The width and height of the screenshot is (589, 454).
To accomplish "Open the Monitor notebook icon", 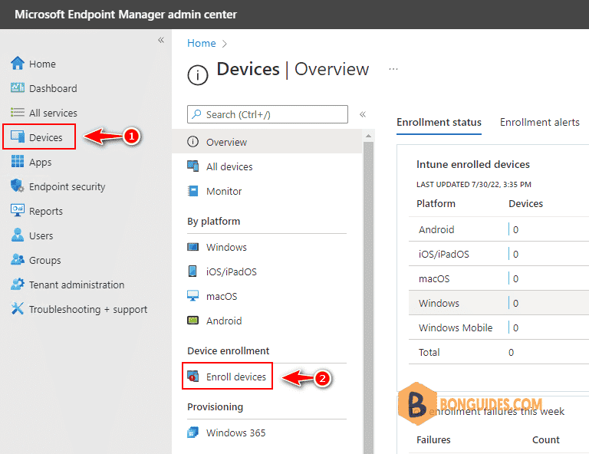I will click(192, 191).
